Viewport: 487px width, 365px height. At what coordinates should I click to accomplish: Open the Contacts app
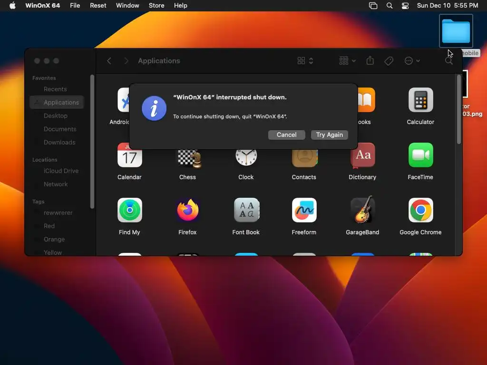pos(304,158)
